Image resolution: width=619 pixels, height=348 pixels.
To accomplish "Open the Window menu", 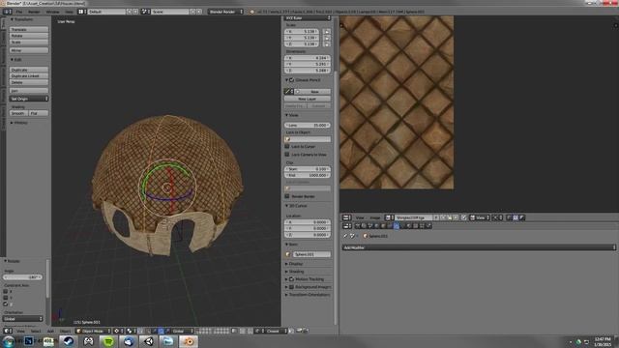I will pyautogui.click(x=52, y=12).
